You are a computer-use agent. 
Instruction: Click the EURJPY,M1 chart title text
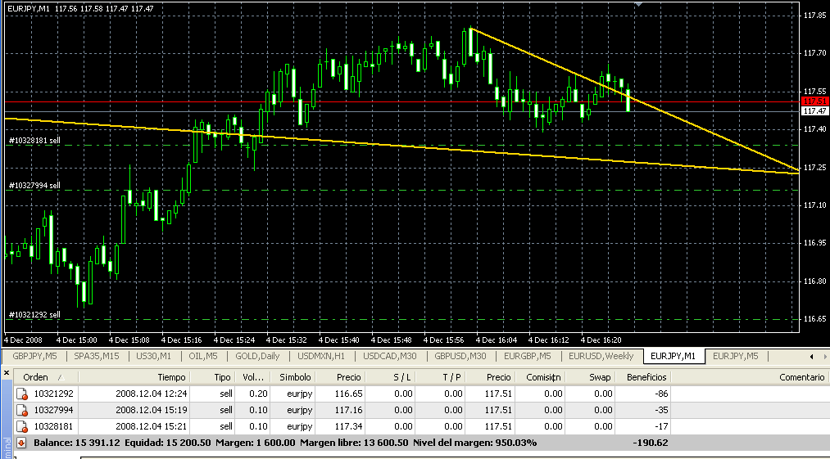point(29,9)
